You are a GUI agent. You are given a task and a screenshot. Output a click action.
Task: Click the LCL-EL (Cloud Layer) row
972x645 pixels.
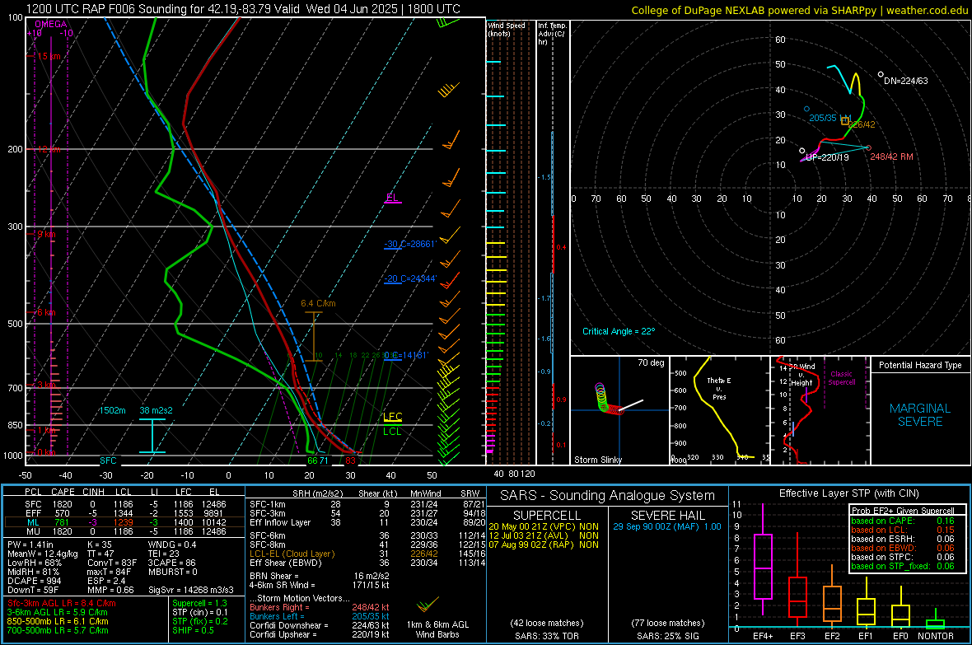pos(367,554)
